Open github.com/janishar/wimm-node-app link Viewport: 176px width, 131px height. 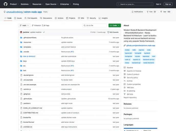pyautogui.click(x=141, y=46)
